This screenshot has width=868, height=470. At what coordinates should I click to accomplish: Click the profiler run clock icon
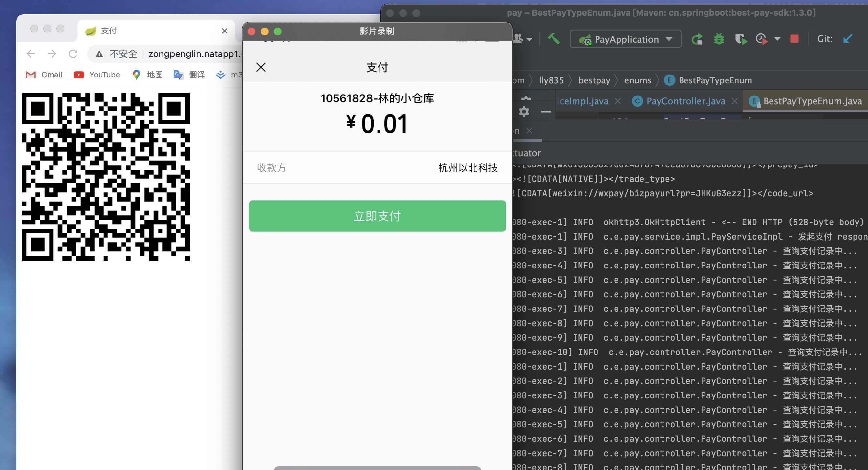(x=762, y=39)
